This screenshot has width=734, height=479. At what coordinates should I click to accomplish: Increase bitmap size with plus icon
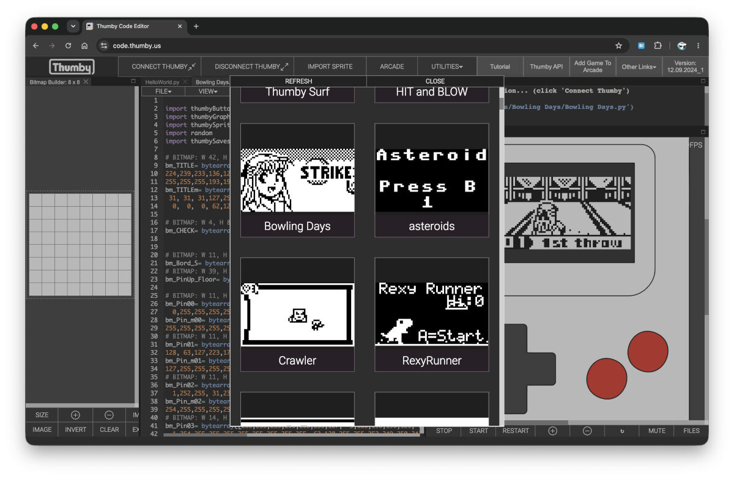click(76, 415)
